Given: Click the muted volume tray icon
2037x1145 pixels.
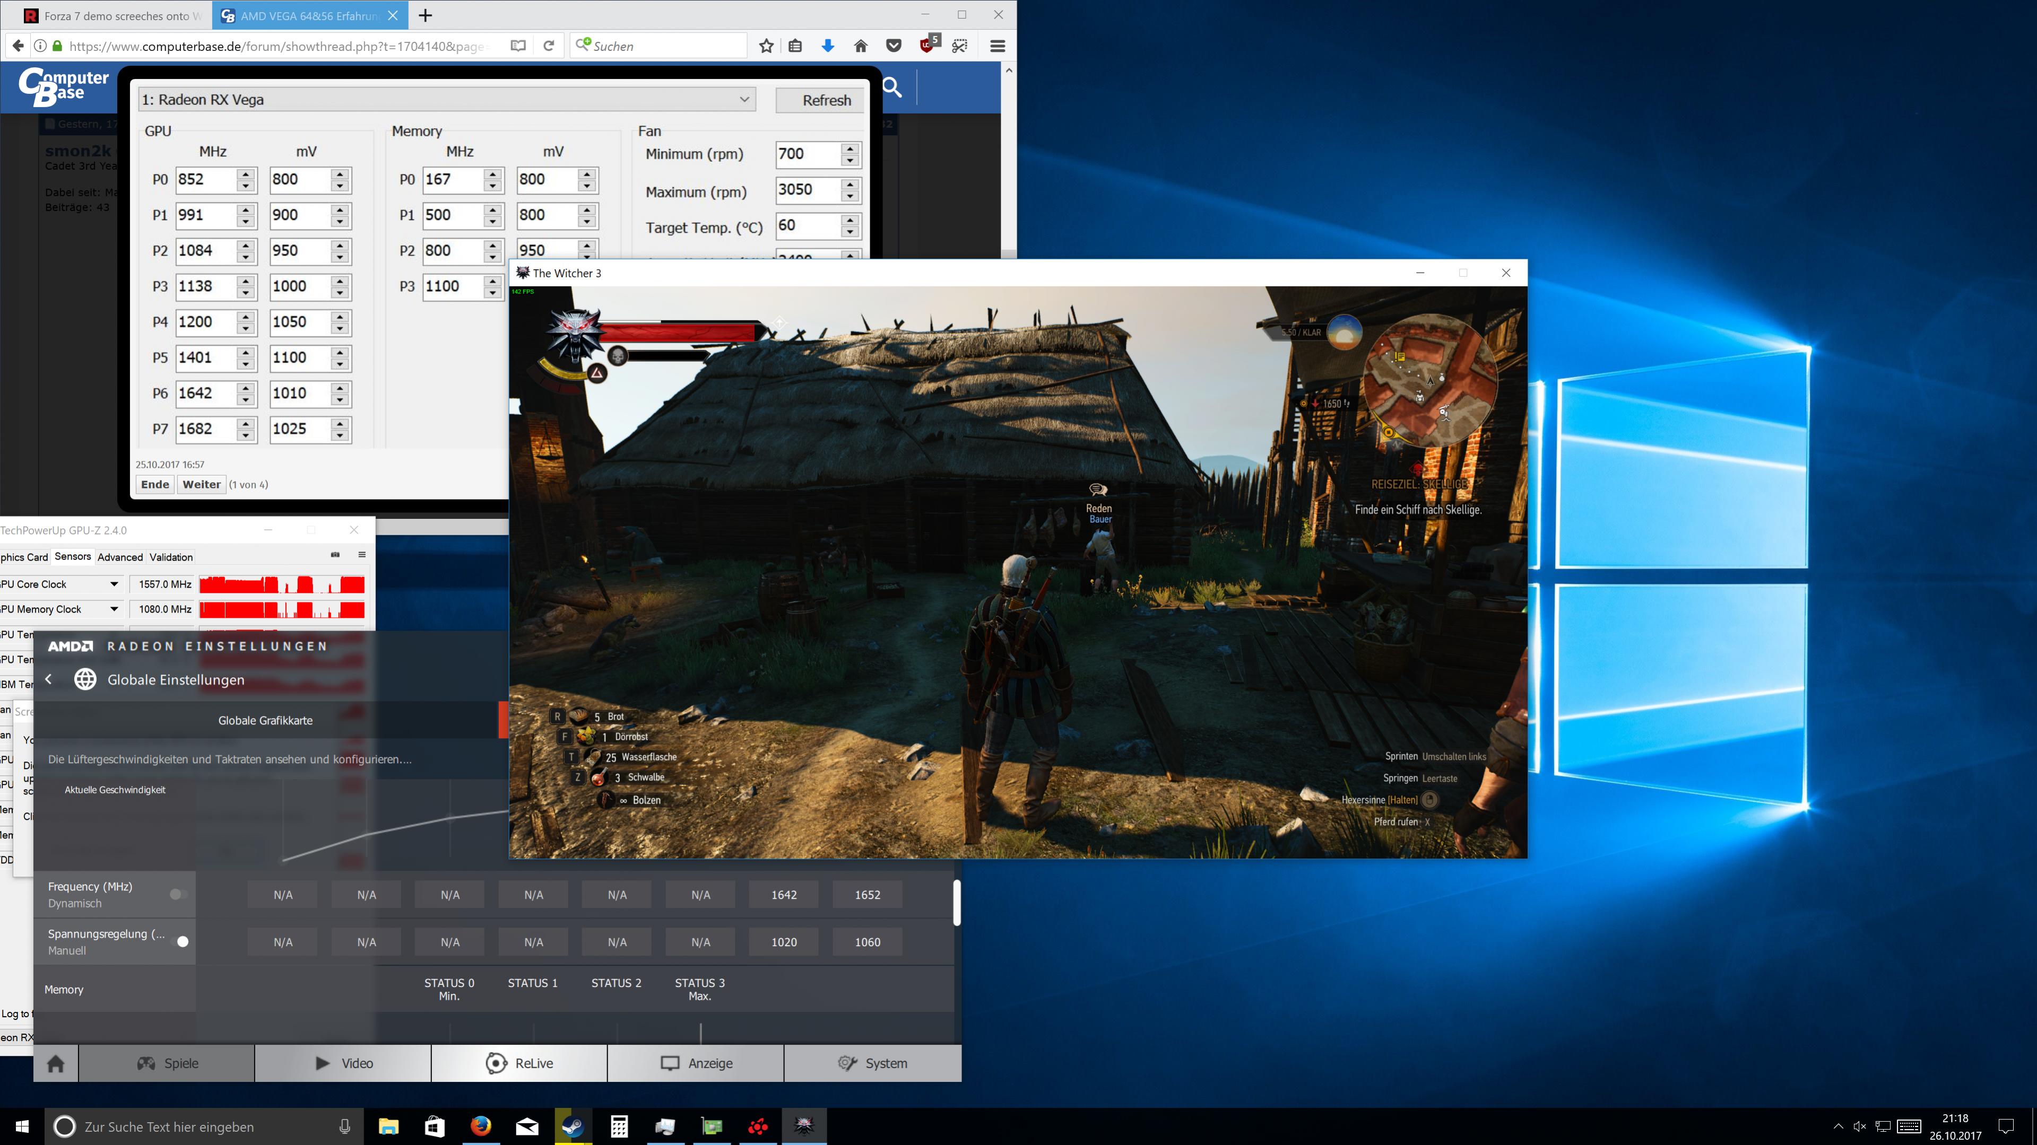Looking at the screenshot, I should click(1860, 1126).
